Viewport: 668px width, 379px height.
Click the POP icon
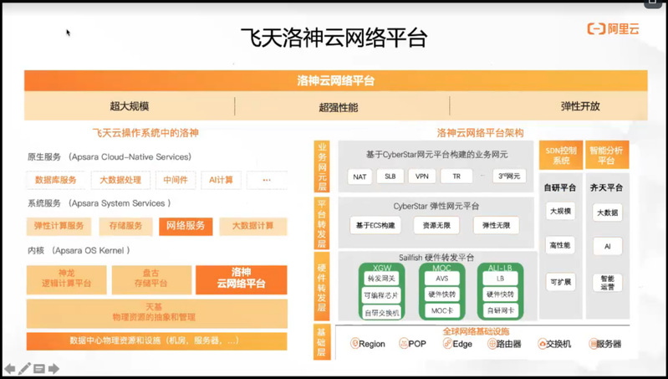point(400,344)
